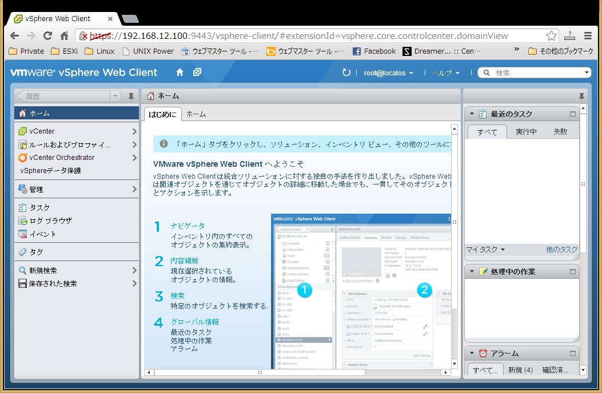Screen dimensions: 602x393
Task: Click the ナビゲータ link
Action: [188, 226]
